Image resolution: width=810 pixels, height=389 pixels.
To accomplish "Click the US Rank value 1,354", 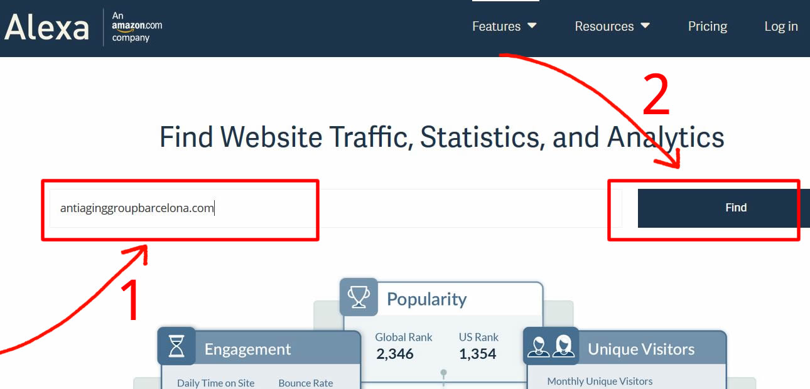I will click(x=477, y=354).
